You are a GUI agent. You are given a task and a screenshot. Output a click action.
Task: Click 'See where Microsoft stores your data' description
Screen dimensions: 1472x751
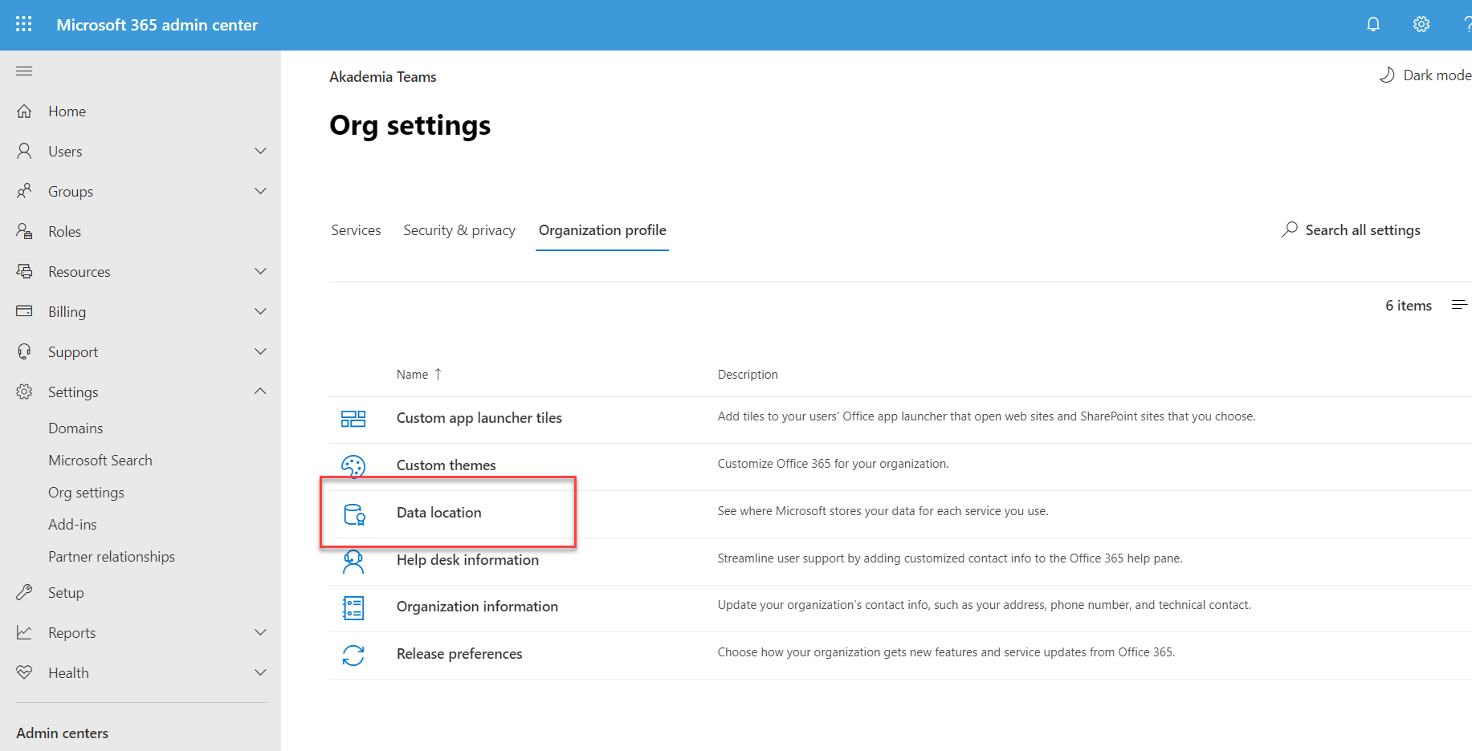(x=883, y=511)
